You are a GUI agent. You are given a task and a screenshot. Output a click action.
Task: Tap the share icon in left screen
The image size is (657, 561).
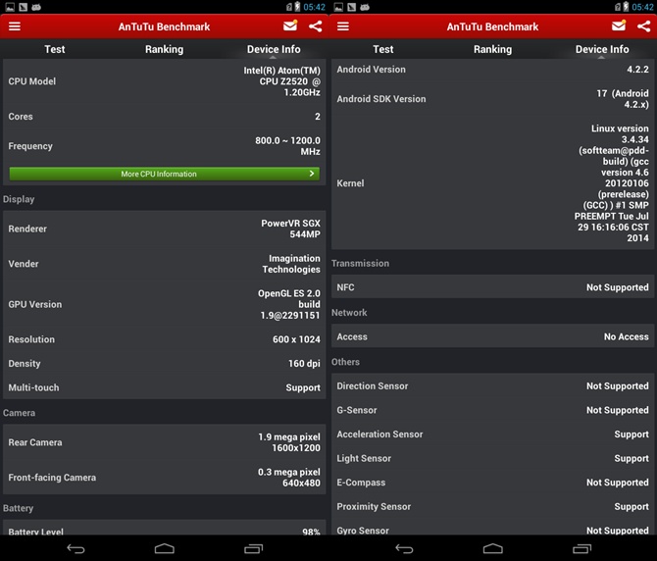coord(316,26)
